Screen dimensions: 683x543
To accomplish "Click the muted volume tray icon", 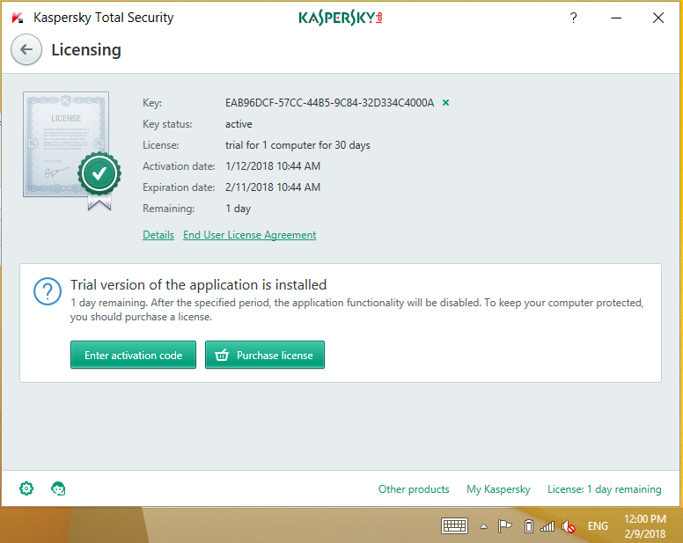I will pyautogui.click(x=569, y=526).
